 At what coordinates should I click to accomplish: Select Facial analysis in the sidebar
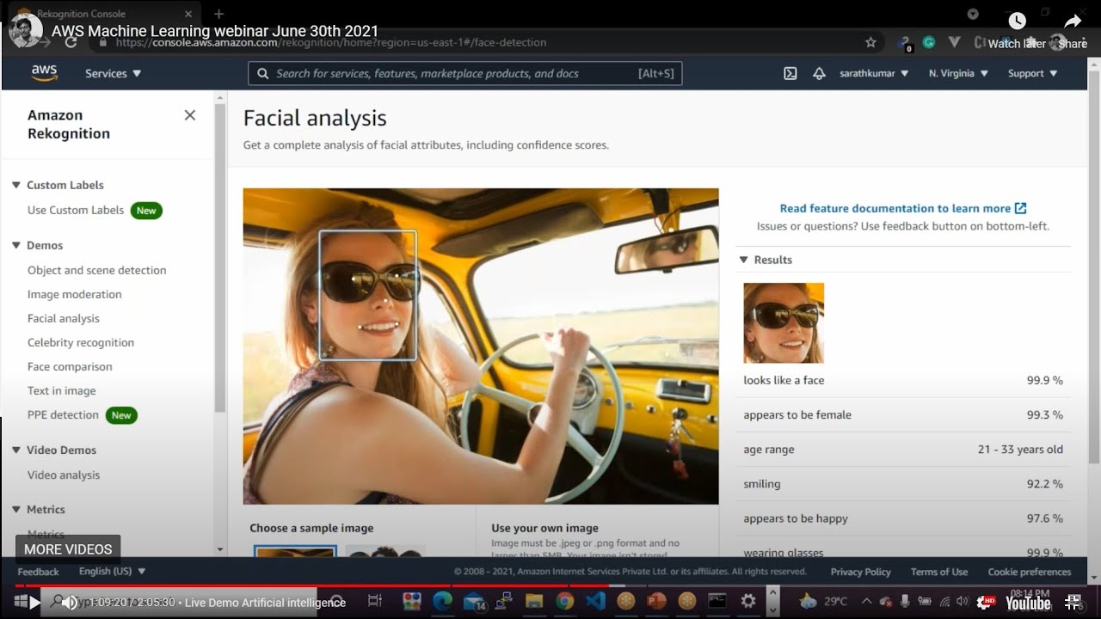[64, 318]
